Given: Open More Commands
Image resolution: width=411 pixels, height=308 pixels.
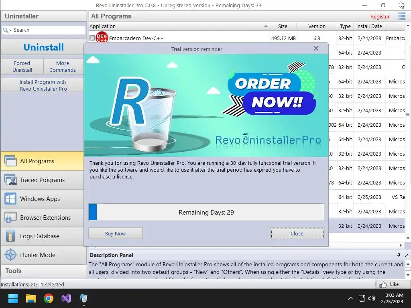Looking at the screenshot, I should (x=63, y=67).
